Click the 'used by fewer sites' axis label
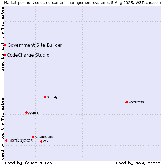165x165 pixels. coord(28,163)
